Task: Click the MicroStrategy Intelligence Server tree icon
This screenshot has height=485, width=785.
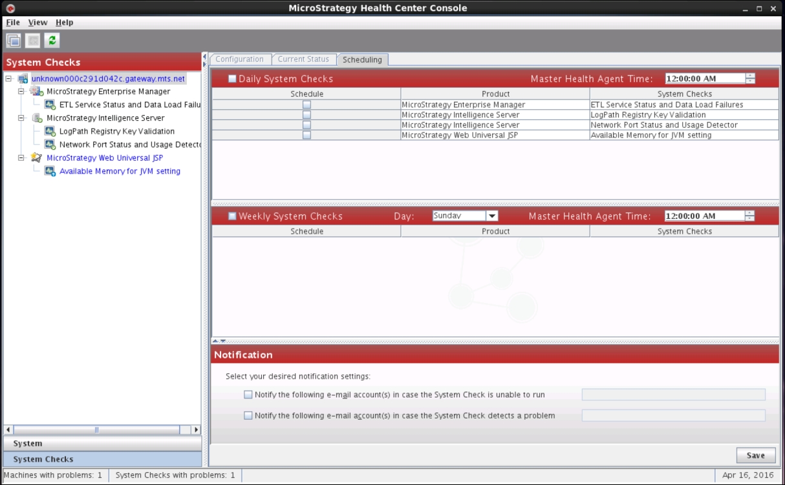Action: tap(37, 118)
